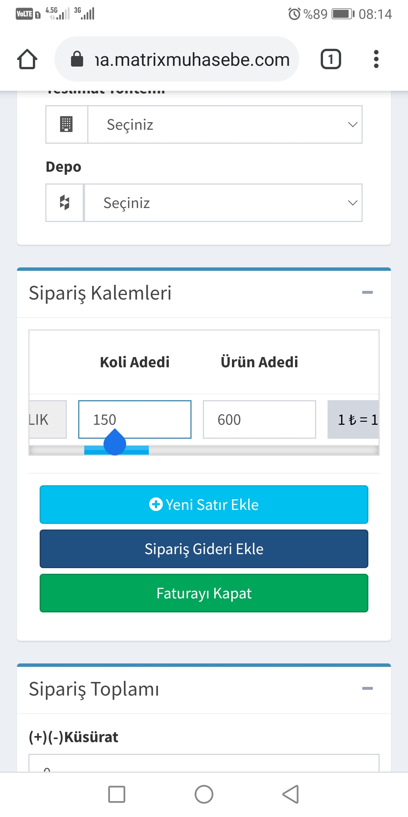Image resolution: width=408 pixels, height=817 pixels.
Task: Focus the Ürün Adedi field showing 600
Action: [260, 419]
